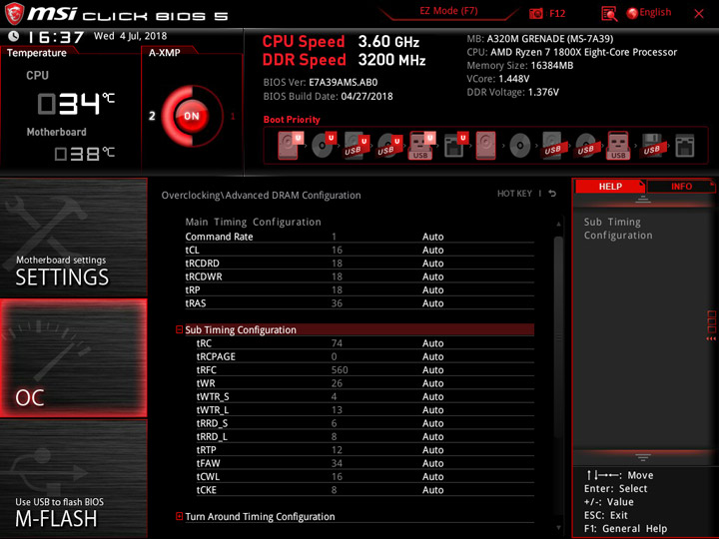
Task: Select the tRP timing row label
Action: pyautogui.click(x=193, y=289)
